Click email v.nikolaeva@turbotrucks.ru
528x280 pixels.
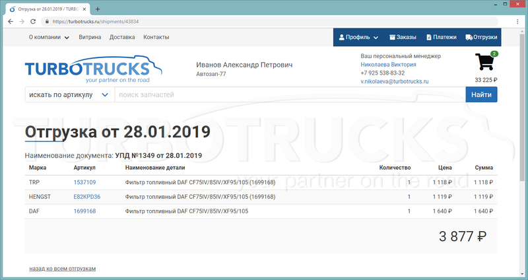(395, 81)
